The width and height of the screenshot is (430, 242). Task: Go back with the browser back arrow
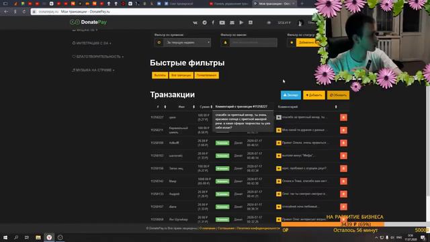[x=6, y=12]
